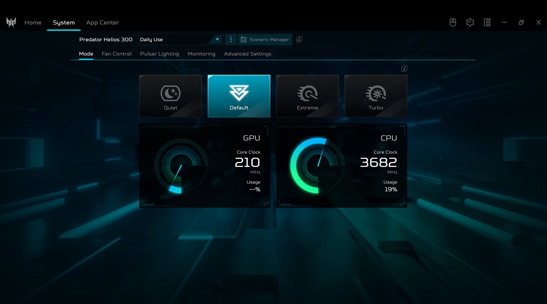
Task: Click the CPU clock gauge dial
Action: 318,166
